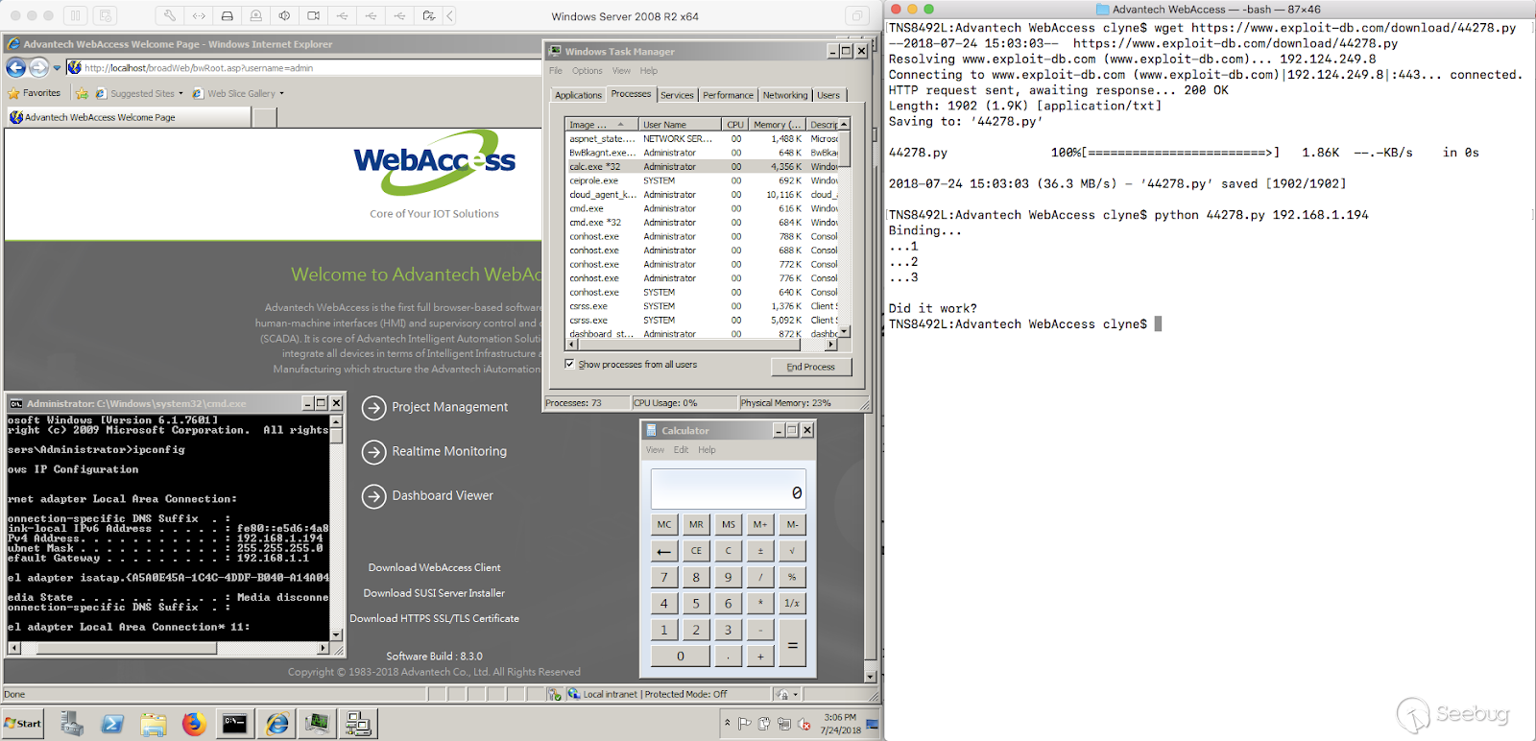Screen dimensions: 1536x741
Task: Open Task Manager File menu
Action: pyautogui.click(x=556, y=71)
